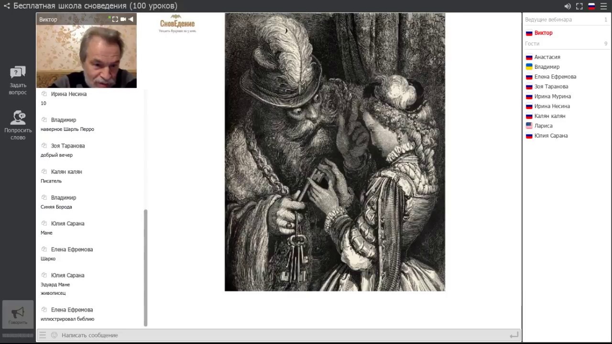Click chat message 'Писатель'
Image resolution: width=612 pixels, height=344 pixels.
[51, 181]
